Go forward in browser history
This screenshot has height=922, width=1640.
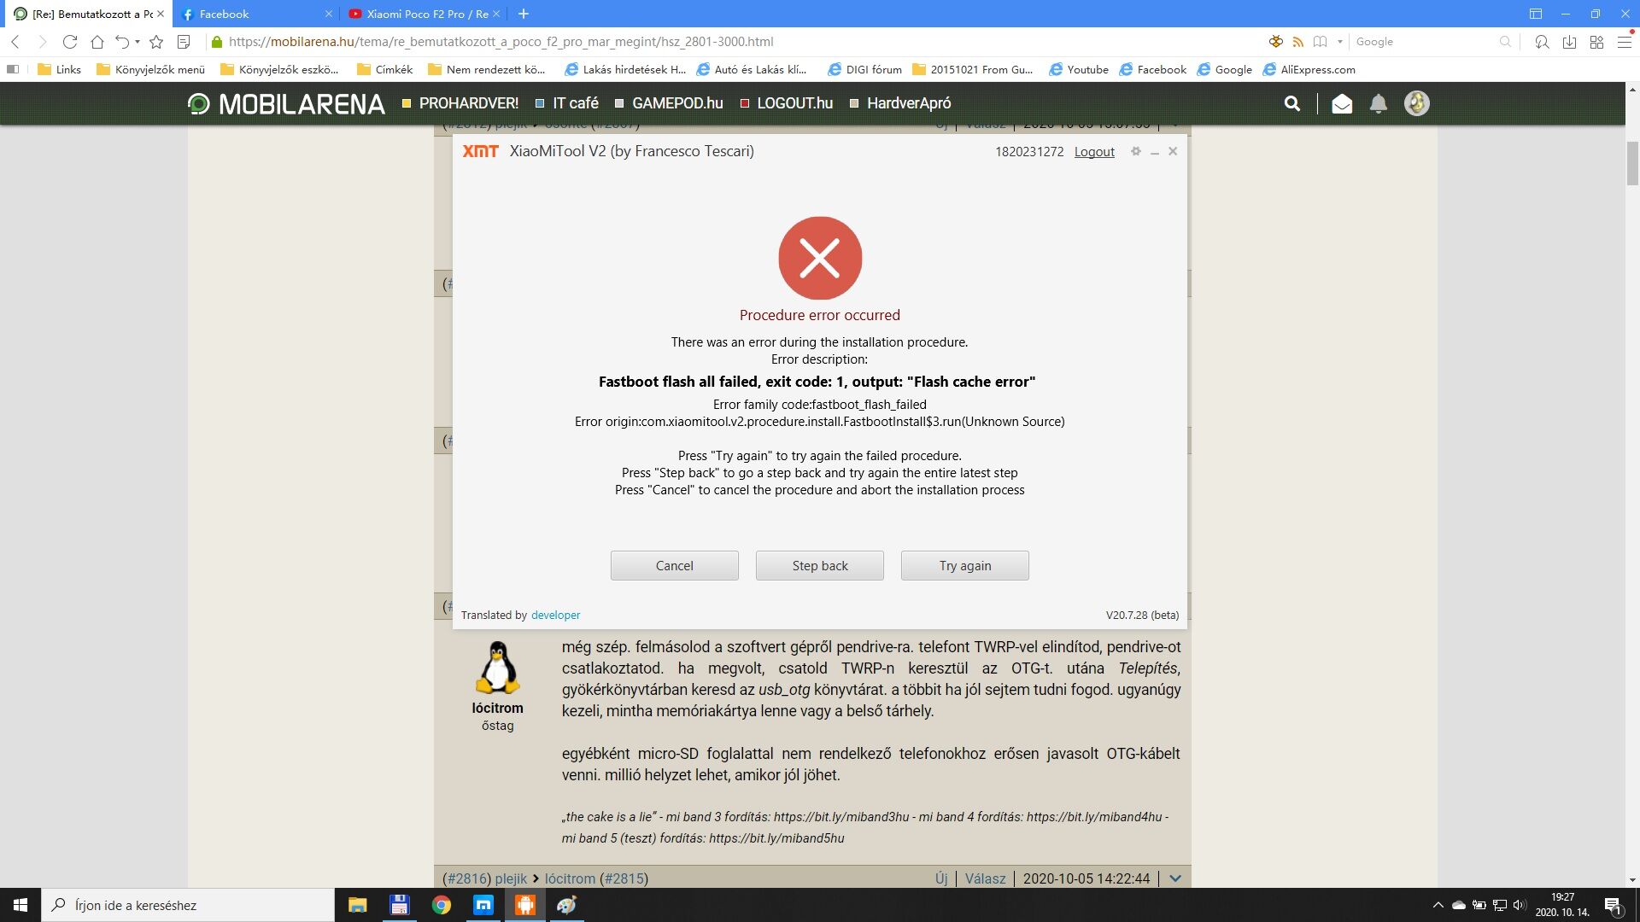(x=42, y=41)
